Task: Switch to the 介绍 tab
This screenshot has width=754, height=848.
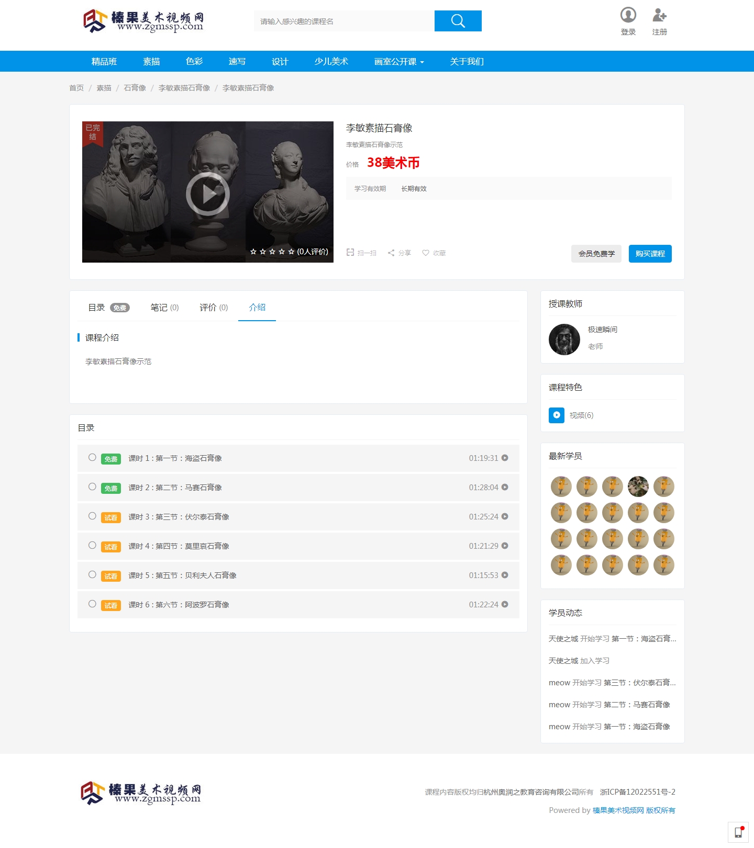Action: 257,308
